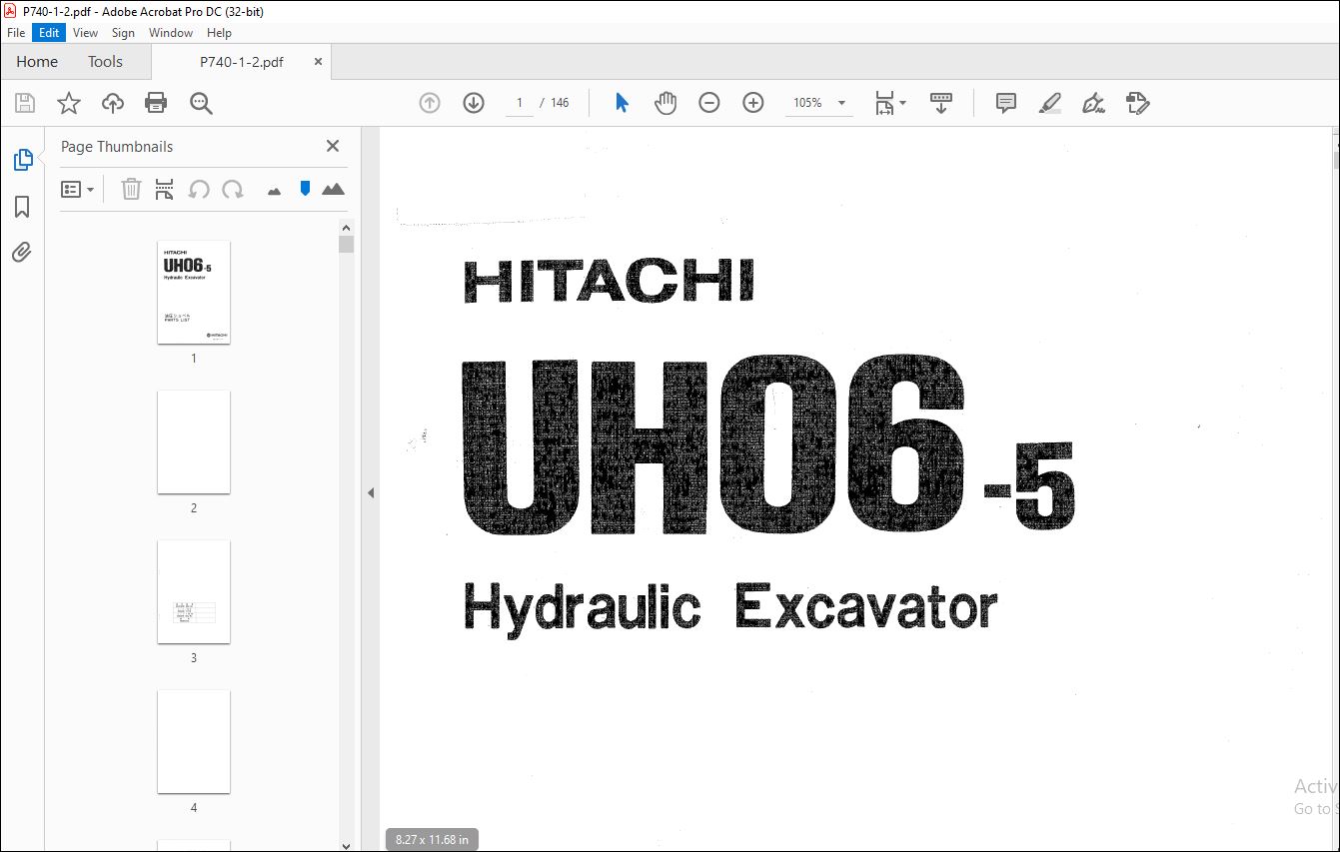1340x852 pixels.
Task: Activate the Hand pan tool
Action: point(666,103)
